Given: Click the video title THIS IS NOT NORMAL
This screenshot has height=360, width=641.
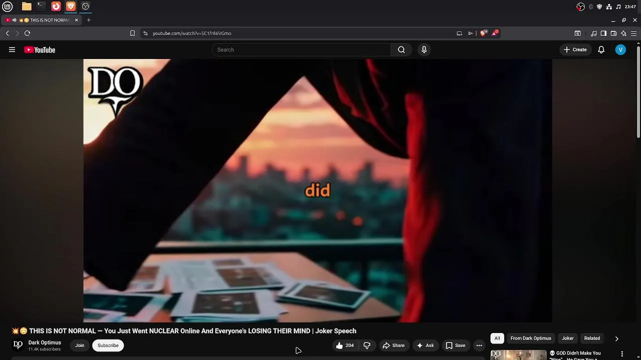Looking at the screenshot, I should [184, 331].
